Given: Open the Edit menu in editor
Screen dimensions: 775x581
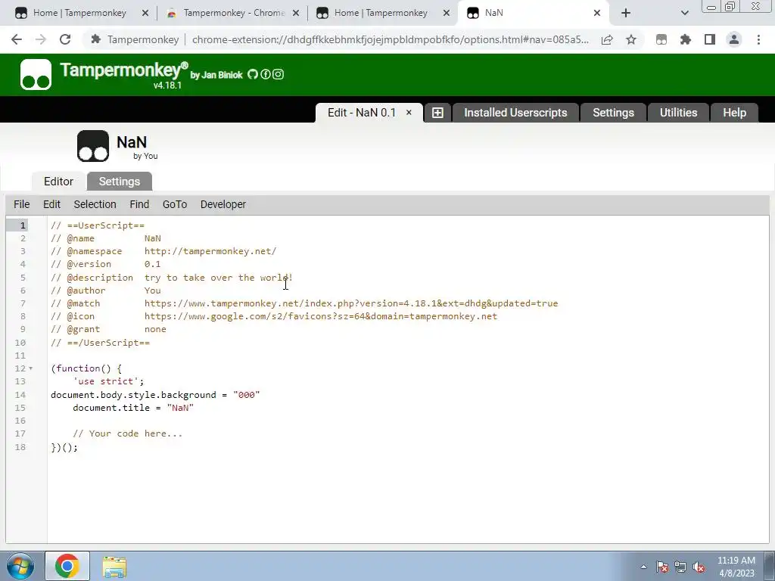Looking at the screenshot, I should [x=51, y=204].
